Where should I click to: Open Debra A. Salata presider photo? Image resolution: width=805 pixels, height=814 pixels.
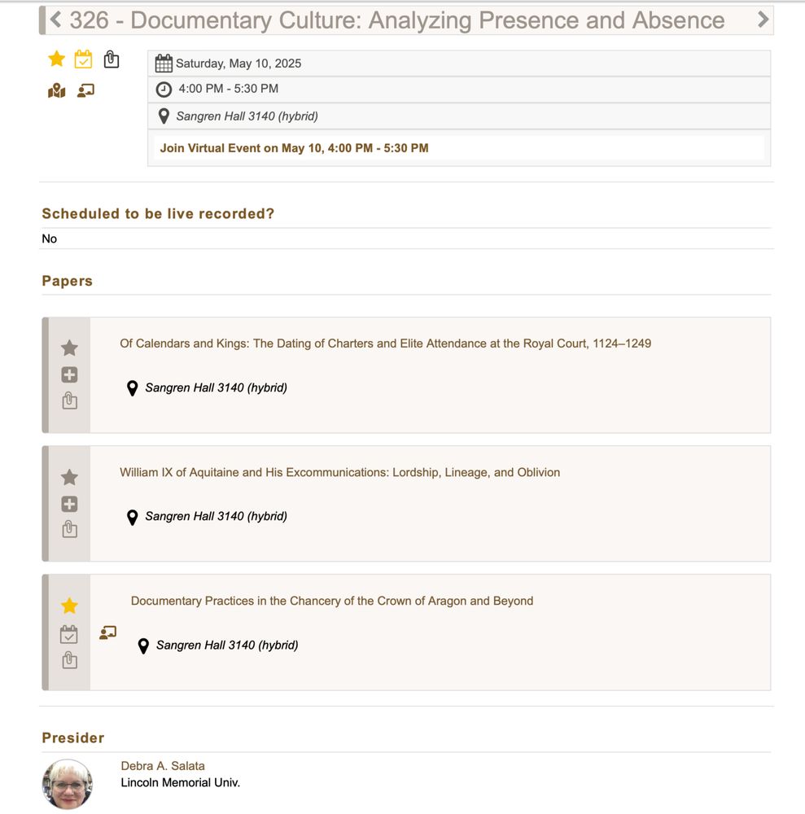[68, 785]
